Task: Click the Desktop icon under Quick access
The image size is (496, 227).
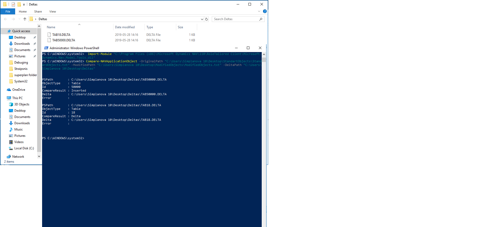Action: (11, 37)
